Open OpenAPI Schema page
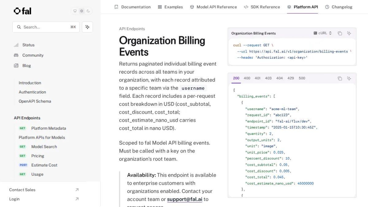 coord(35,101)
